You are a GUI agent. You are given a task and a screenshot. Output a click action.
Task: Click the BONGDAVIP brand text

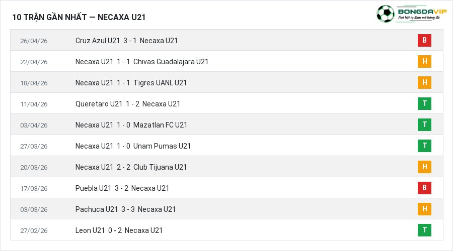click(422, 12)
